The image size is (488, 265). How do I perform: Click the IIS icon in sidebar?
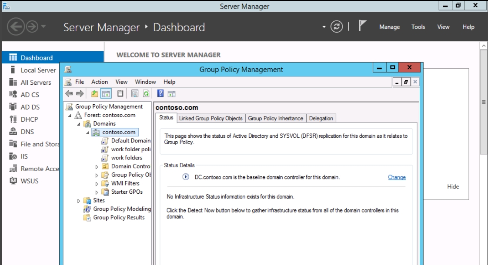(x=13, y=156)
